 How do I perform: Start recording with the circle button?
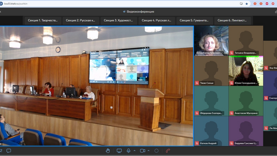tap(156, 151)
